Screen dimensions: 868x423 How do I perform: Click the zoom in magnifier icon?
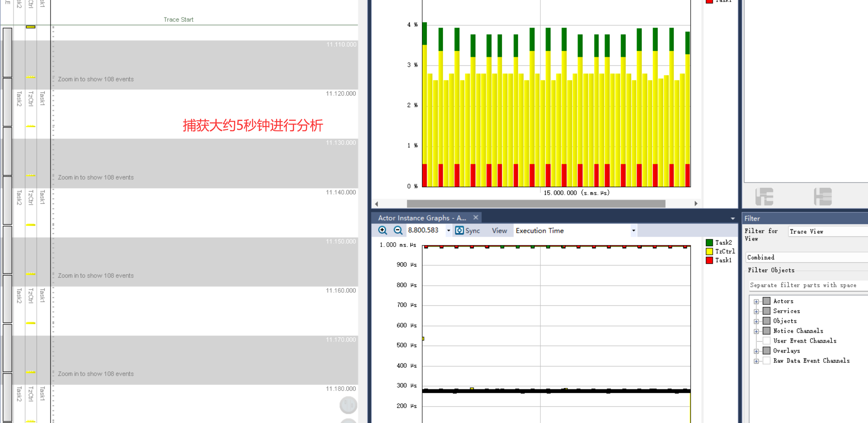point(382,230)
